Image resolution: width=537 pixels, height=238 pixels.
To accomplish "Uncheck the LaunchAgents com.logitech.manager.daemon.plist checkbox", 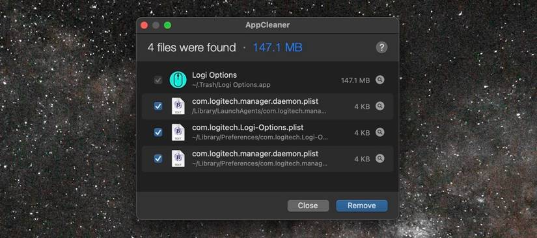I will click(158, 106).
